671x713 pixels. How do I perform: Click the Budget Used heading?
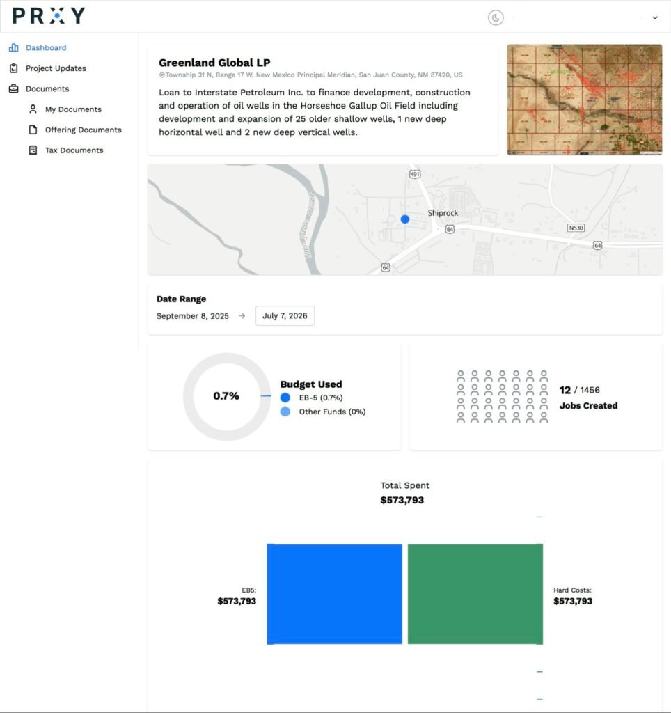[311, 384]
